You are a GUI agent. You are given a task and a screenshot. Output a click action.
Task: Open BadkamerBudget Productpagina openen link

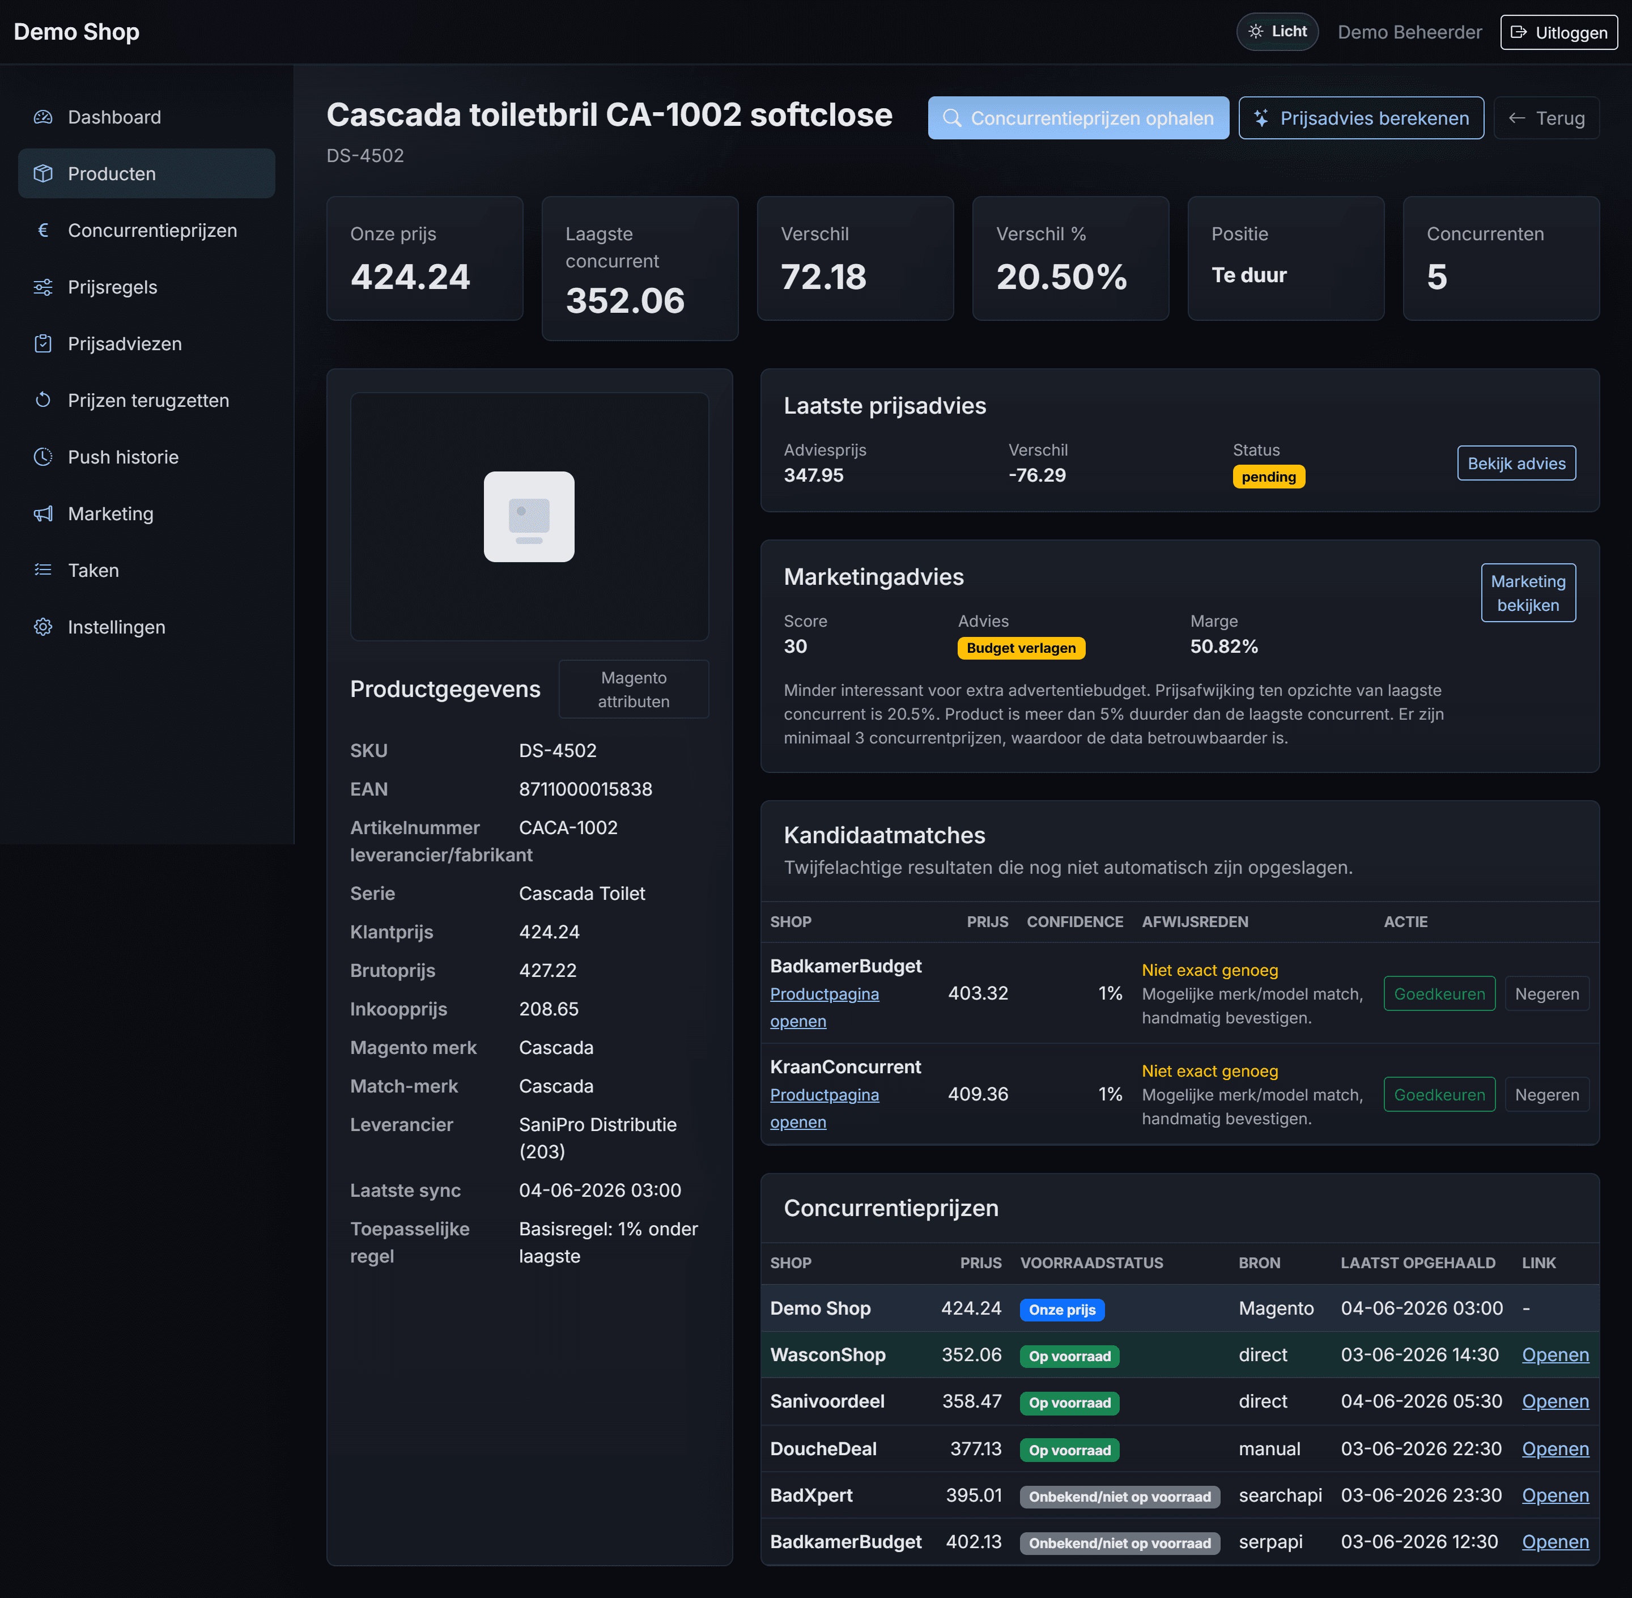click(x=824, y=1007)
